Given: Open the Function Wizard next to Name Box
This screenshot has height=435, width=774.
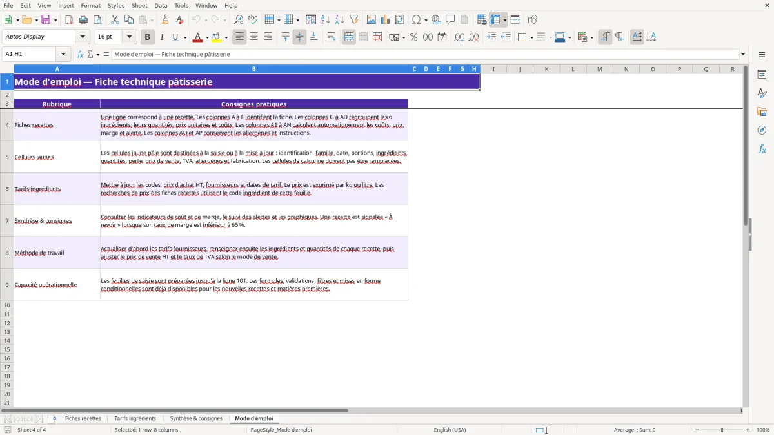Looking at the screenshot, I should pos(81,55).
